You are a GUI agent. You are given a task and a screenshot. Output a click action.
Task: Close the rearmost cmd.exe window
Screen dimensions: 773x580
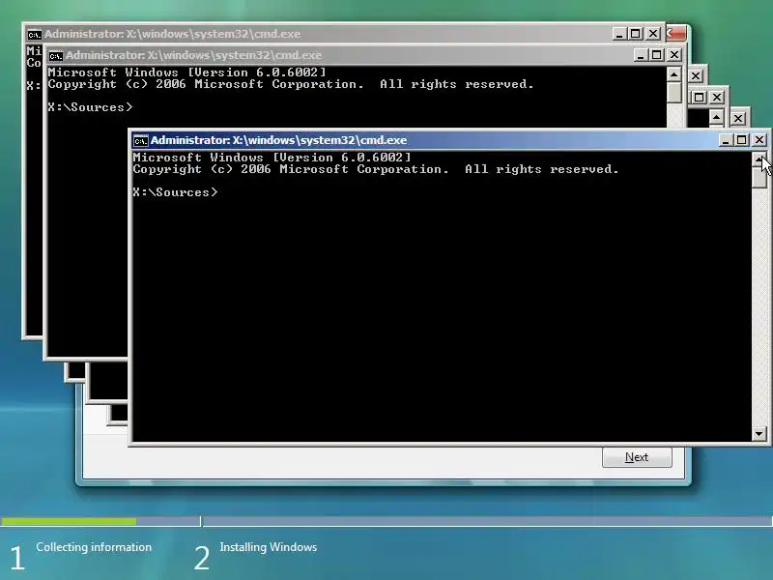[653, 34]
